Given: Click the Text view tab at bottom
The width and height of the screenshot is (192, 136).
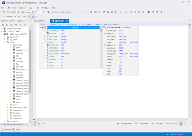Looking at the screenshot, I should [37, 124].
